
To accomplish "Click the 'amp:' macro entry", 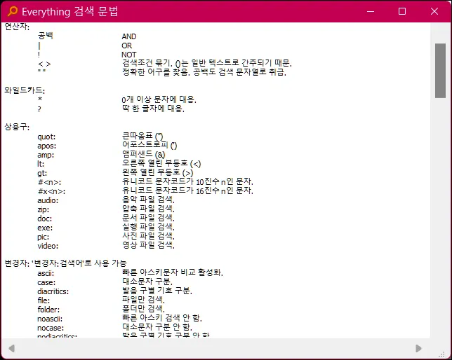I will (x=46, y=155).
